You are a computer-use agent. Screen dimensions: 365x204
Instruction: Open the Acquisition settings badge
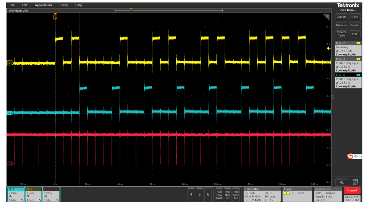pyautogui.click(x=328, y=195)
